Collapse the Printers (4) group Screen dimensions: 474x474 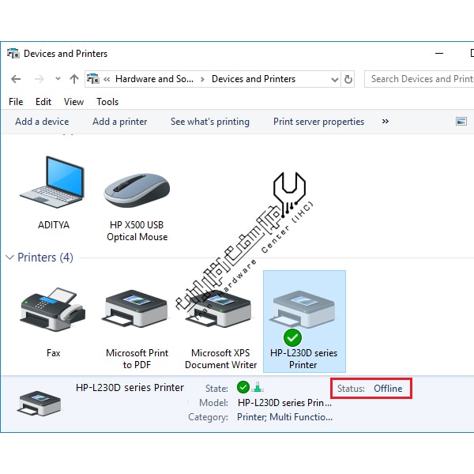9,258
